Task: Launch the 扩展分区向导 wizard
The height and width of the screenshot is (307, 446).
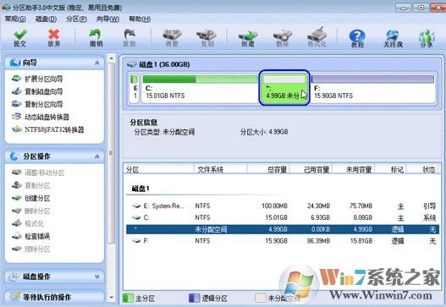Action: (x=37, y=79)
